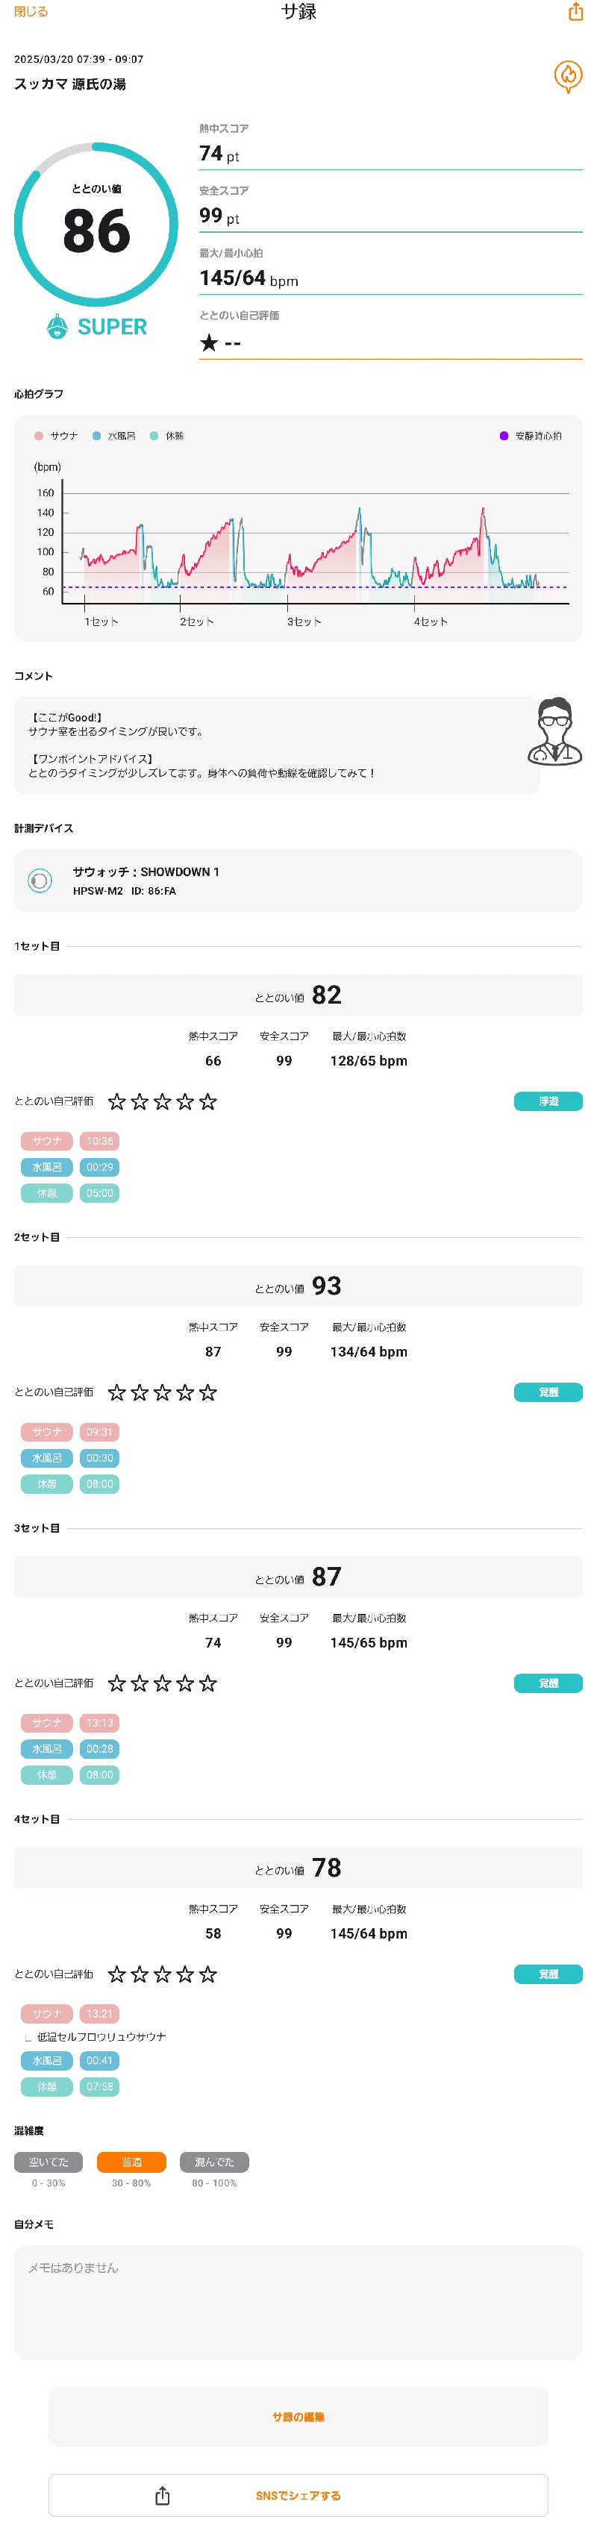Tap the Sauwatch device ring icon
Viewport: 597px width, 2531px height.
point(40,880)
